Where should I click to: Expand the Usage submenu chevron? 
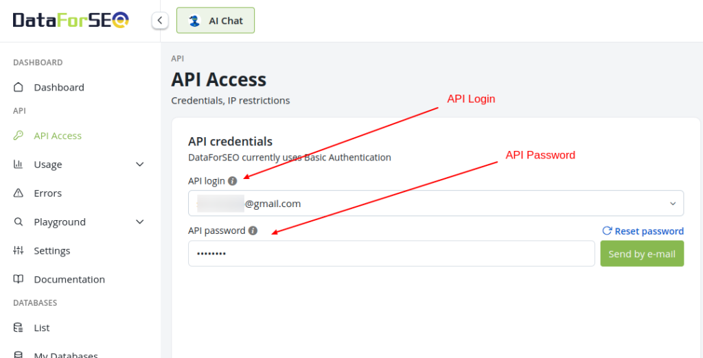[140, 165]
